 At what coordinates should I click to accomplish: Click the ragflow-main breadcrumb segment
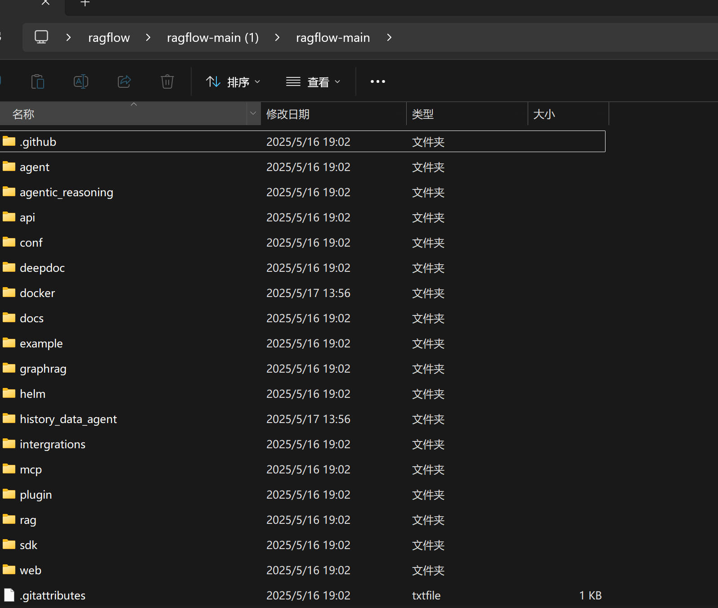click(333, 38)
